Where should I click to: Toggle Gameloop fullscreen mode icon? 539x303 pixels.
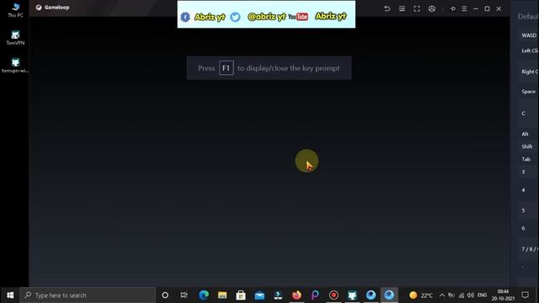[x=417, y=8]
